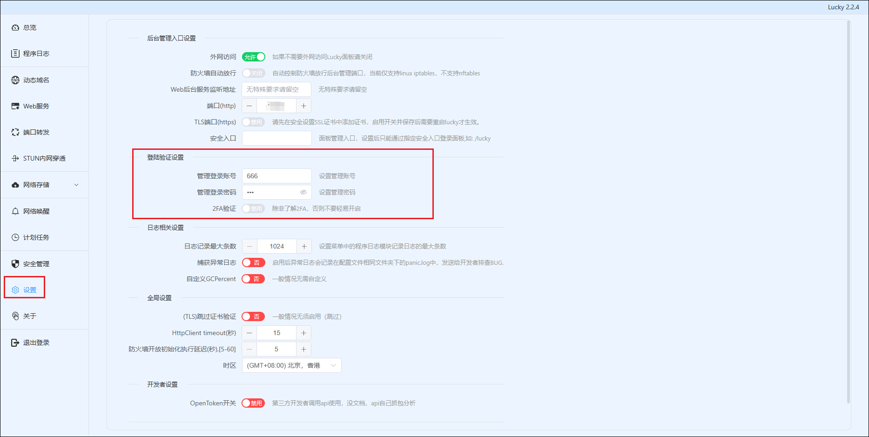
Task: Show password with the eye icon
Action: pos(303,192)
